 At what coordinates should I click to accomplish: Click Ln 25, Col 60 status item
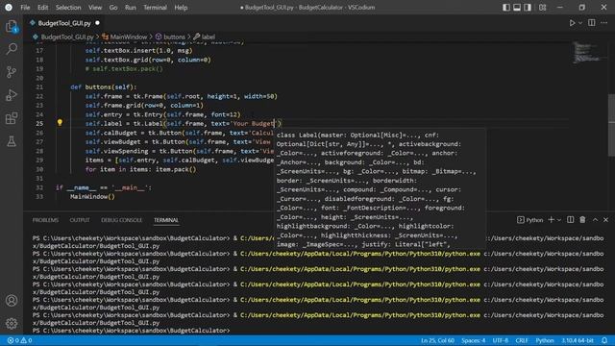[438, 340]
